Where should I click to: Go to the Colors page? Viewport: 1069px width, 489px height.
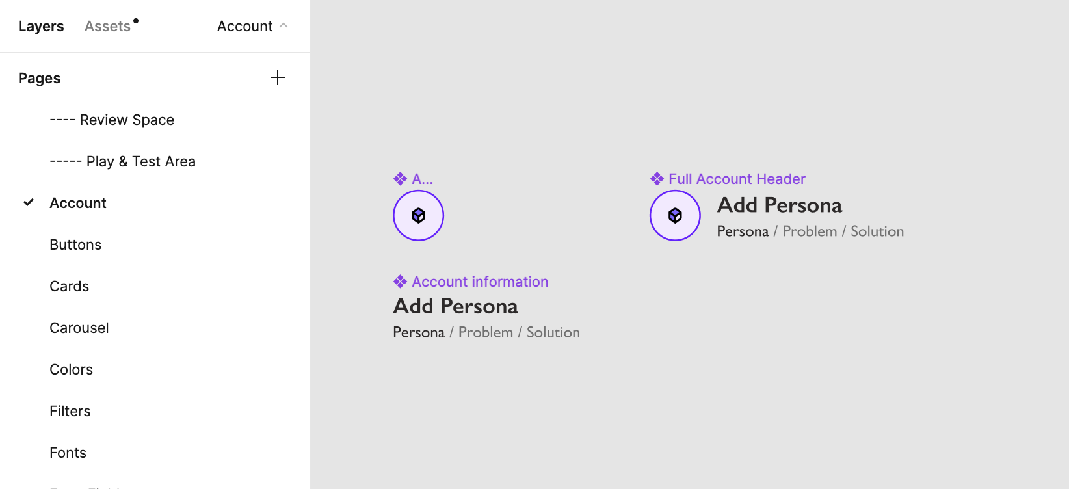pos(71,369)
